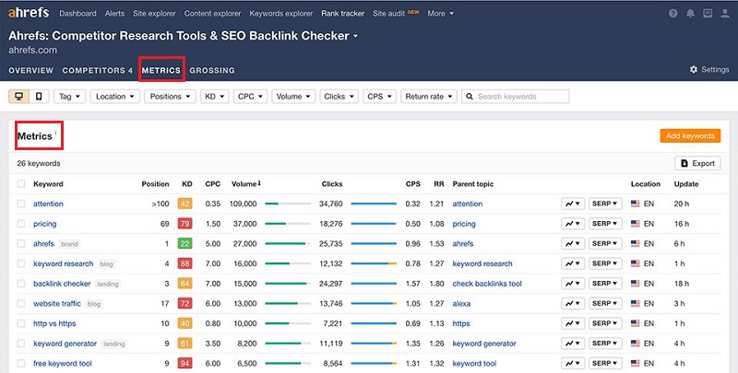Viewport: 738px width, 373px height.
Task: Check the keyword research row
Action: pos(20,263)
